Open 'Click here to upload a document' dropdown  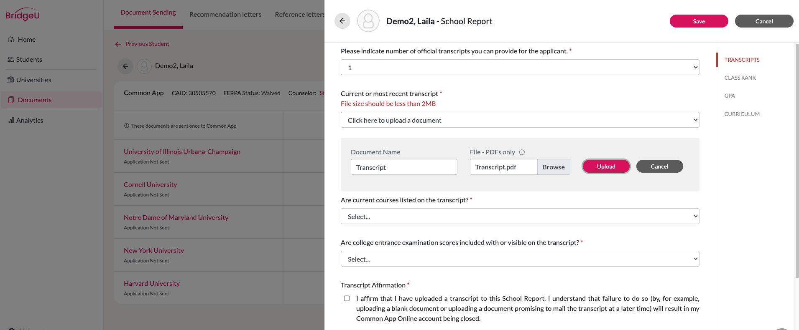(520, 120)
